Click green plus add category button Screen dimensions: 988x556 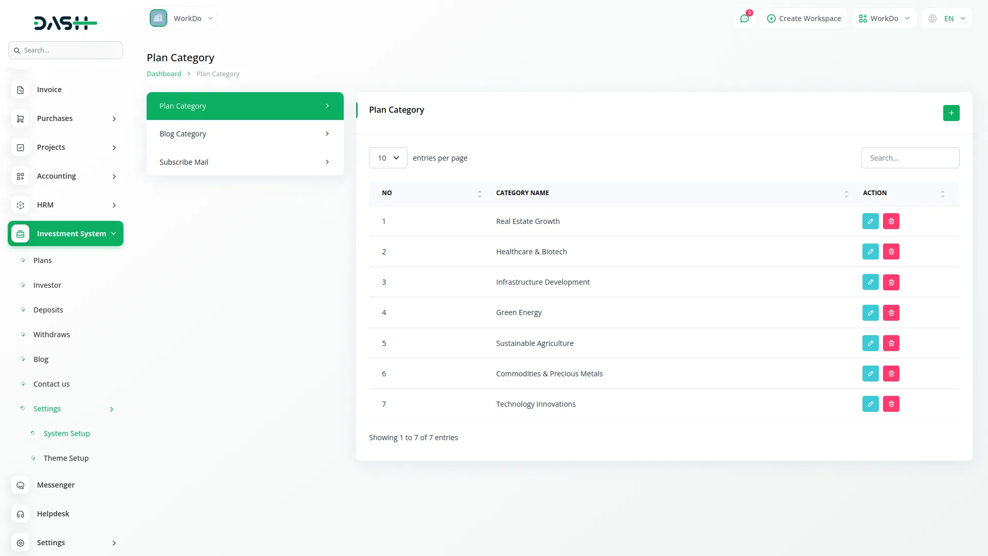[951, 113]
